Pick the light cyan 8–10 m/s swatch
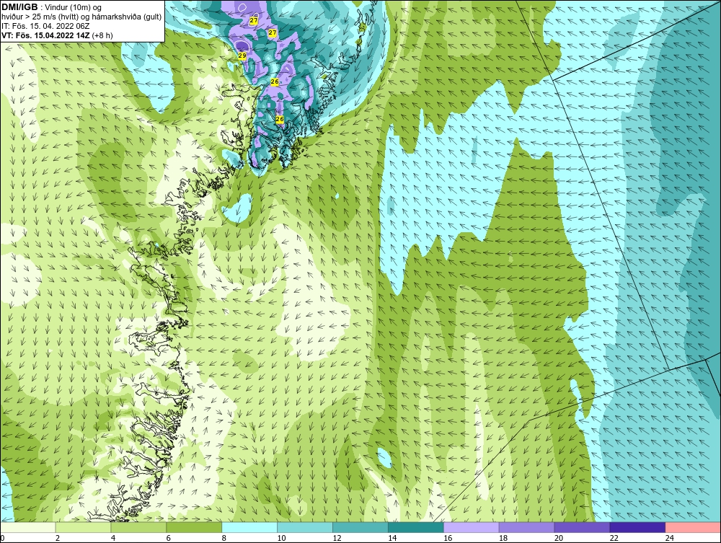 [x=249, y=527]
